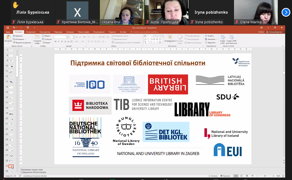Click Create a PDF Acrobat button
Image resolution: width=292 pixels, height=180 pixels.
(x=222, y=40)
